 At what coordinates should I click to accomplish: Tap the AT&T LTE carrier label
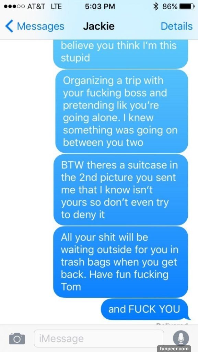pos(44,7)
